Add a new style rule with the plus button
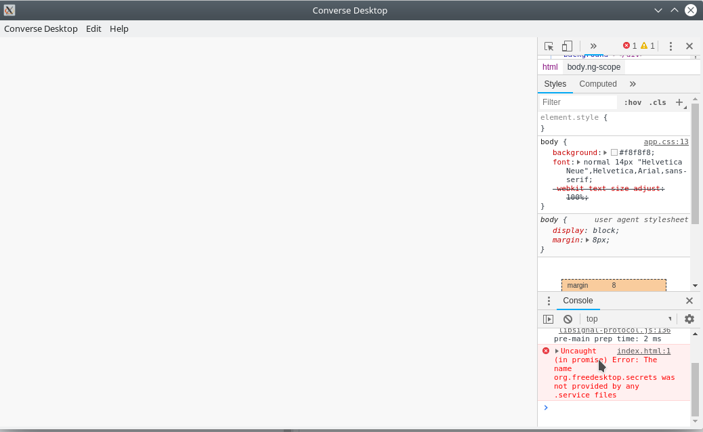The width and height of the screenshot is (703, 432). pos(679,102)
